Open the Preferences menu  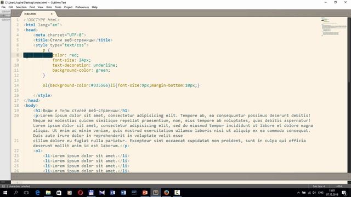click(x=82, y=7)
